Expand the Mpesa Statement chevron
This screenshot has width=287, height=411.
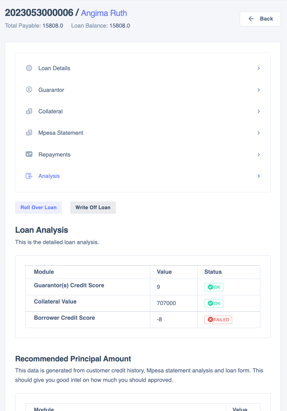258,133
